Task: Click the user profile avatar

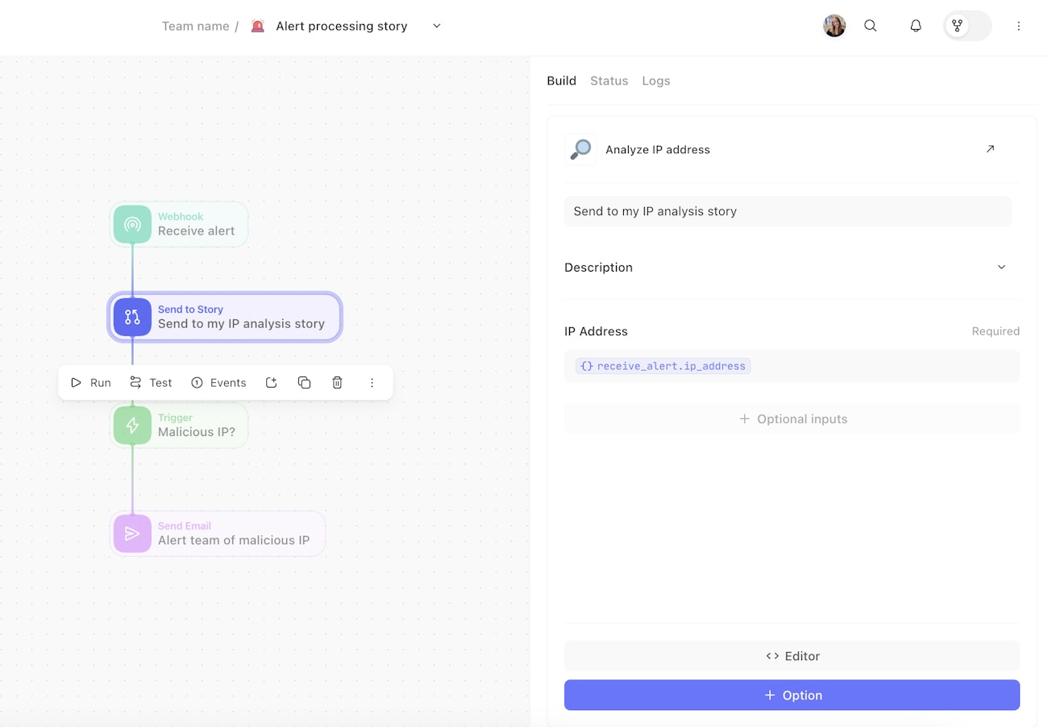Action: pyautogui.click(x=834, y=26)
